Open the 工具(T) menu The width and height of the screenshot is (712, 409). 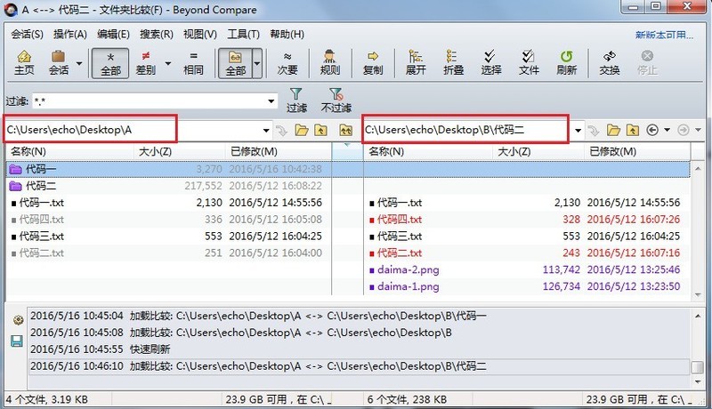243,34
